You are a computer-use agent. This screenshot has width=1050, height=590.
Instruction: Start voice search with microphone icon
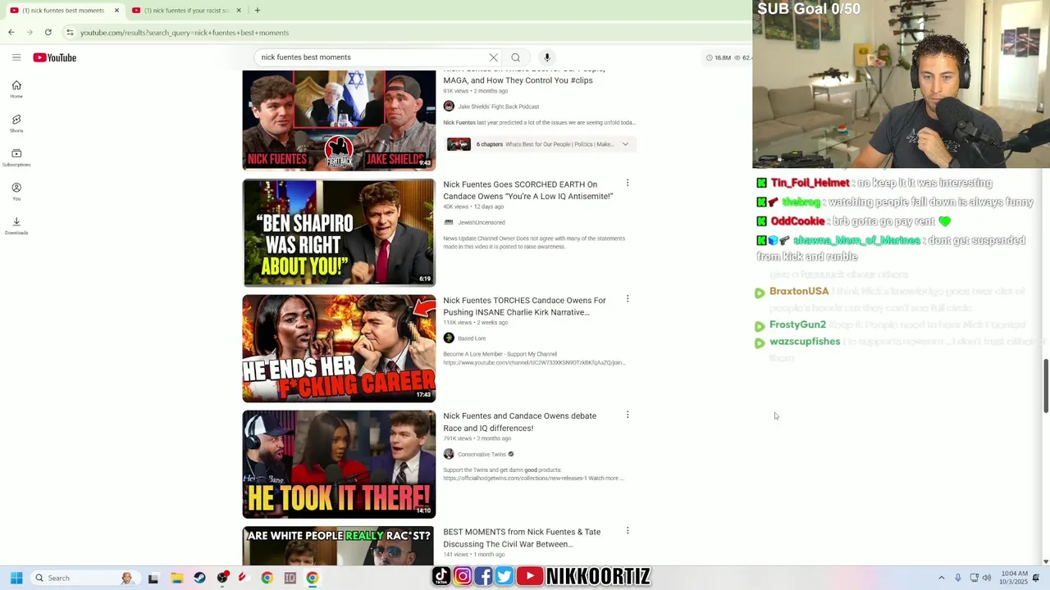pos(547,57)
